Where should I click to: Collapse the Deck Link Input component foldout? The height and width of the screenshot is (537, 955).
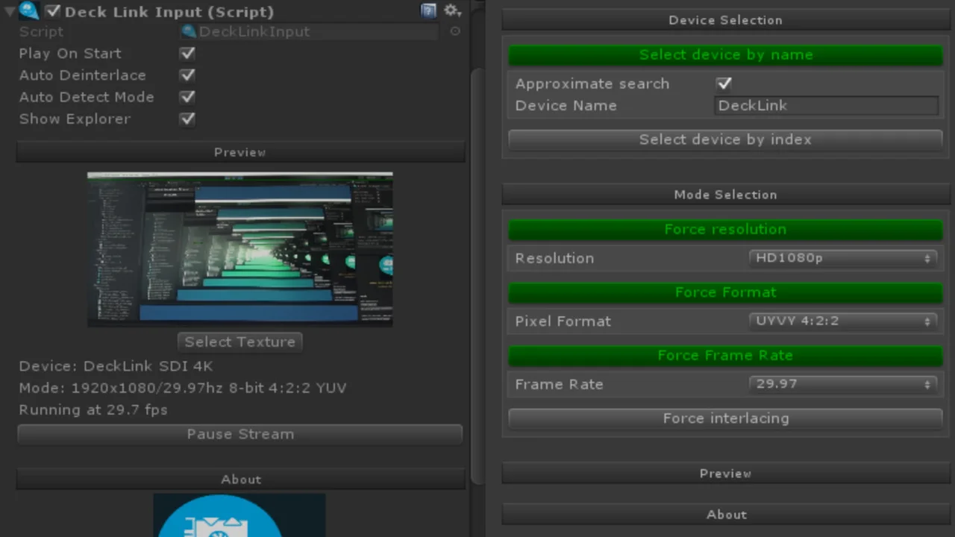[10, 12]
